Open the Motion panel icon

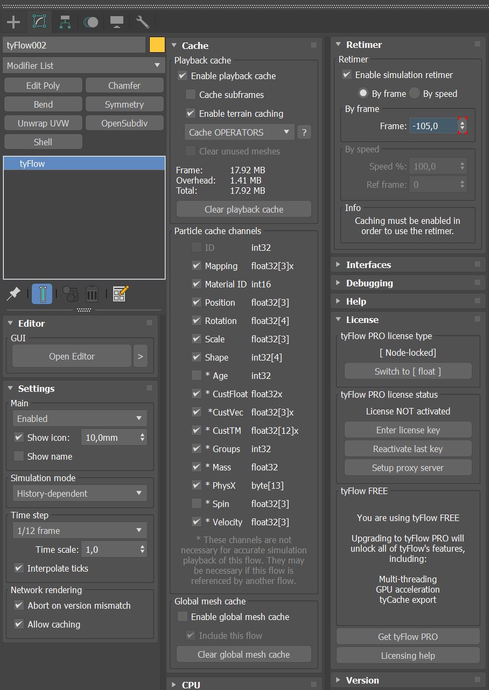(x=91, y=22)
